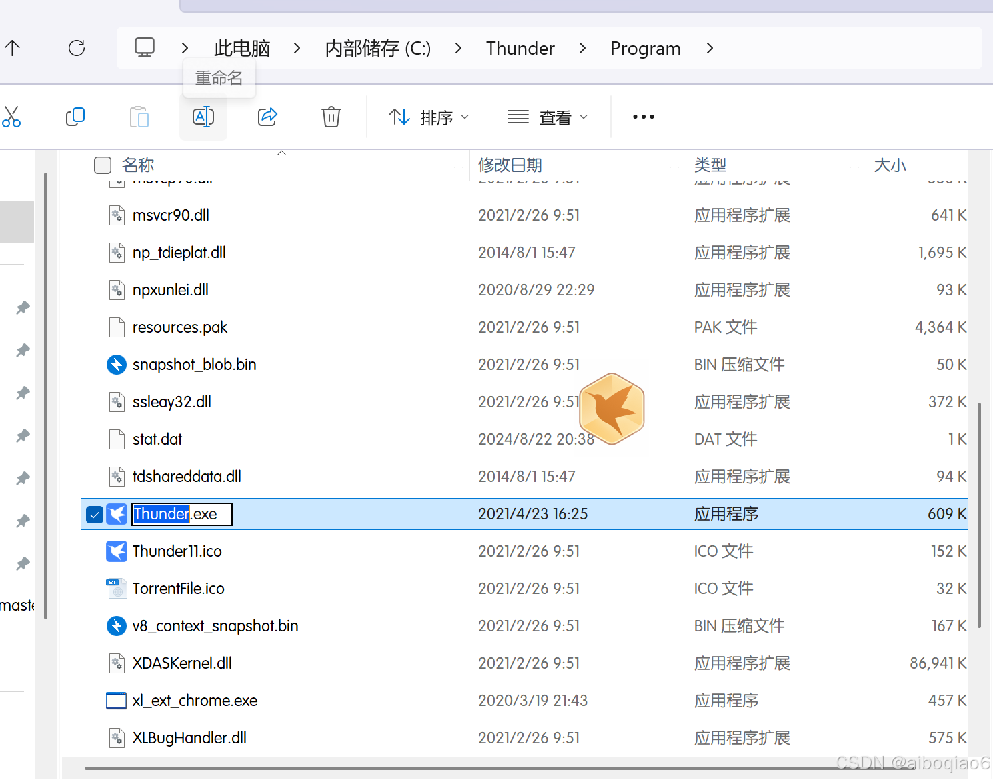Sort by the 大小 column header
The height and width of the screenshot is (780, 993).
pos(890,165)
